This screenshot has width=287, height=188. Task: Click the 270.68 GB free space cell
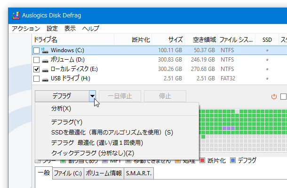pyautogui.click(x=203, y=69)
